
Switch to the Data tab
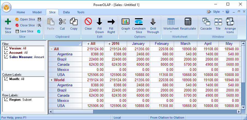pyautogui.click(x=66, y=12)
